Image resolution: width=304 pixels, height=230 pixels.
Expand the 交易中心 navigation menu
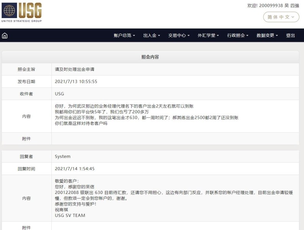click(x=178, y=35)
